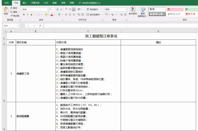Expand underline style dropdown arrow
This screenshot has height=131, width=198.
coord(34,15)
